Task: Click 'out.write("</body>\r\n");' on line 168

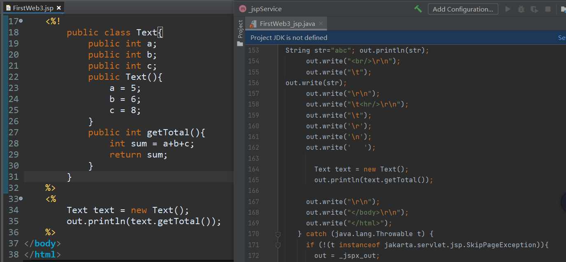Action: click(357, 212)
